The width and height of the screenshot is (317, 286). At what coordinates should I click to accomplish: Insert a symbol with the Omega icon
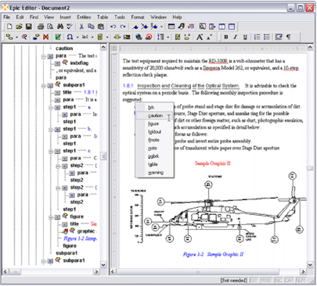70,37
